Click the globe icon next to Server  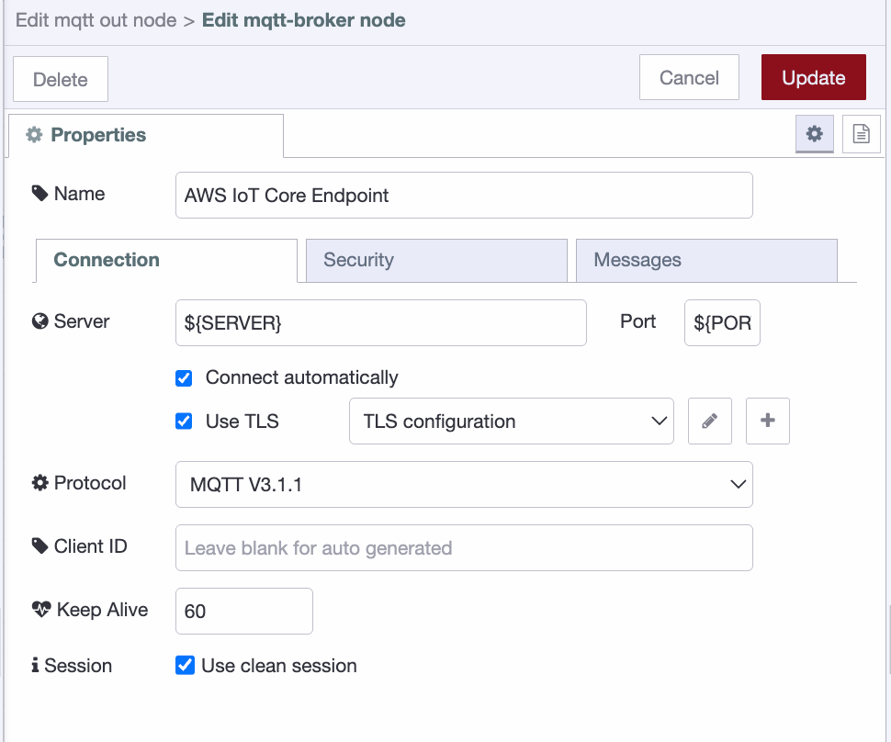(x=38, y=320)
